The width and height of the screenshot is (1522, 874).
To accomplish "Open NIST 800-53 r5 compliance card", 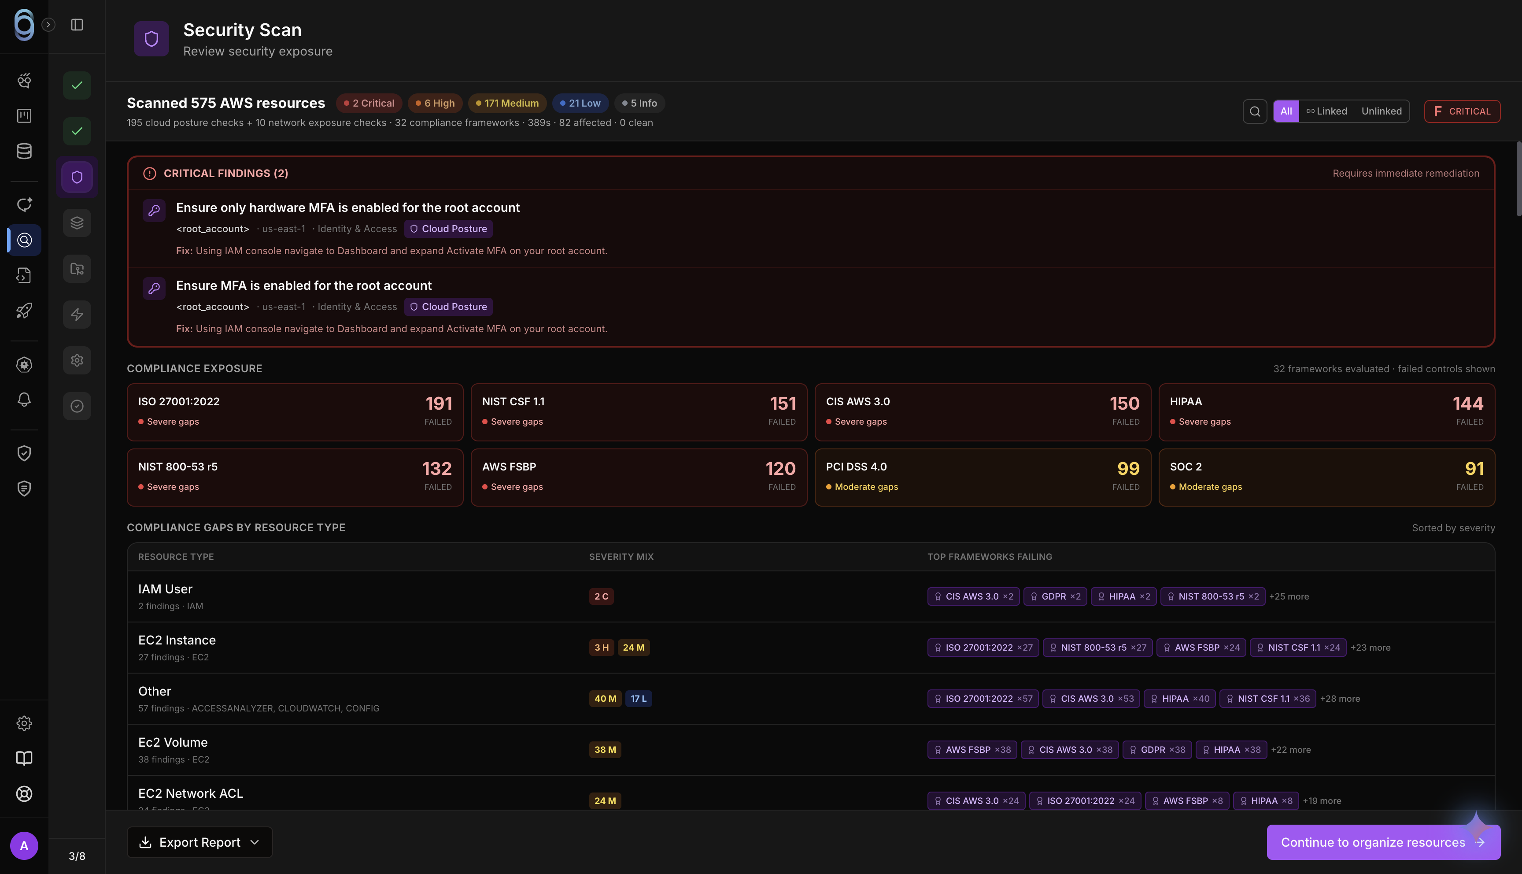I will click(295, 477).
